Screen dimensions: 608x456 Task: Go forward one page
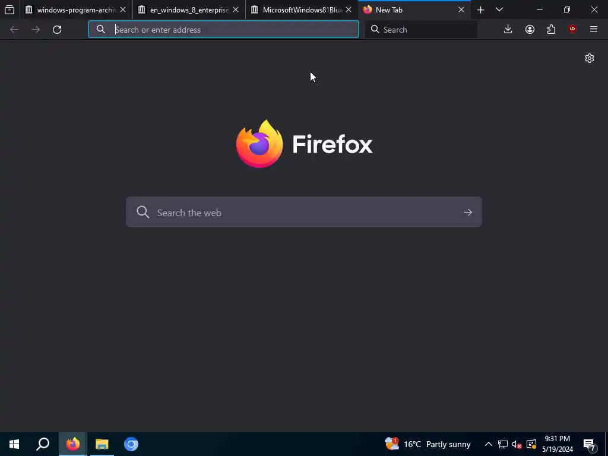36,30
